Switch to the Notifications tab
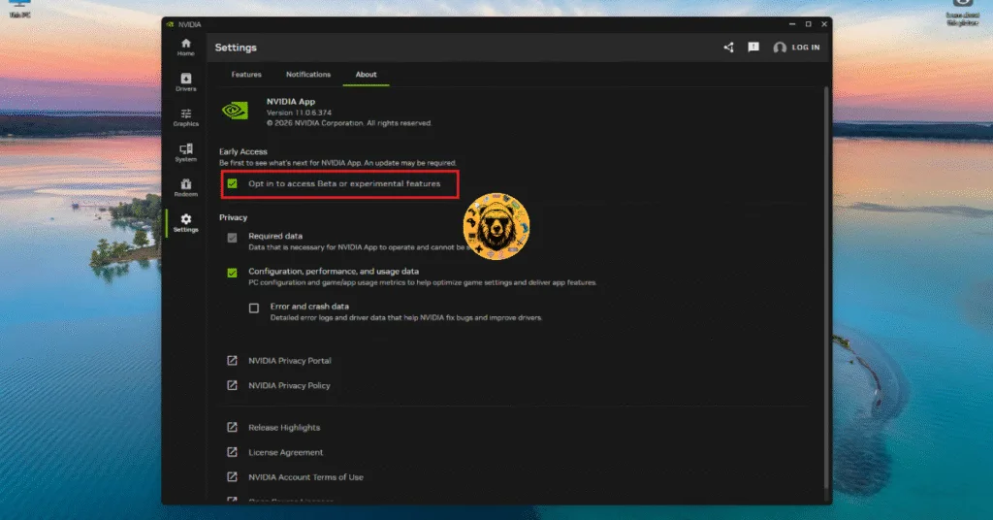The image size is (993, 520). click(x=307, y=74)
